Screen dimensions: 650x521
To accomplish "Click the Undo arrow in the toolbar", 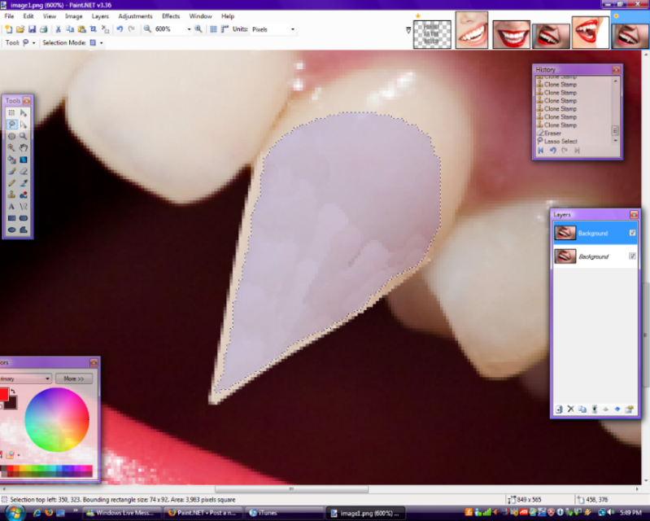I will [120, 29].
